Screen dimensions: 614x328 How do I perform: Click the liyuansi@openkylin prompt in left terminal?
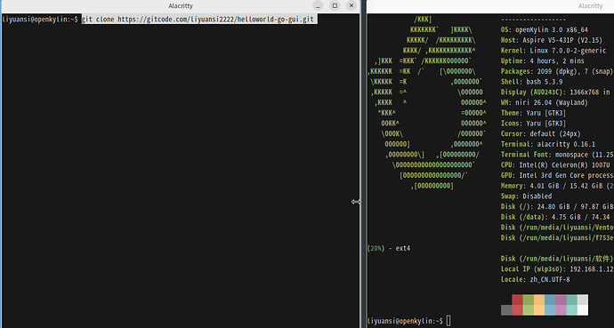[x=40, y=20]
